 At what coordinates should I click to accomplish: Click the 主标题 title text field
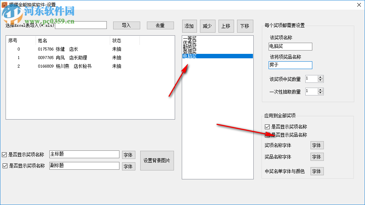tap(84, 154)
